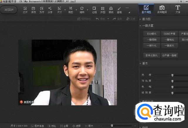Switch to the 文字 (Text) tab
Image resolution: width=188 pixels, height=128 pixels.
click(x=178, y=9)
